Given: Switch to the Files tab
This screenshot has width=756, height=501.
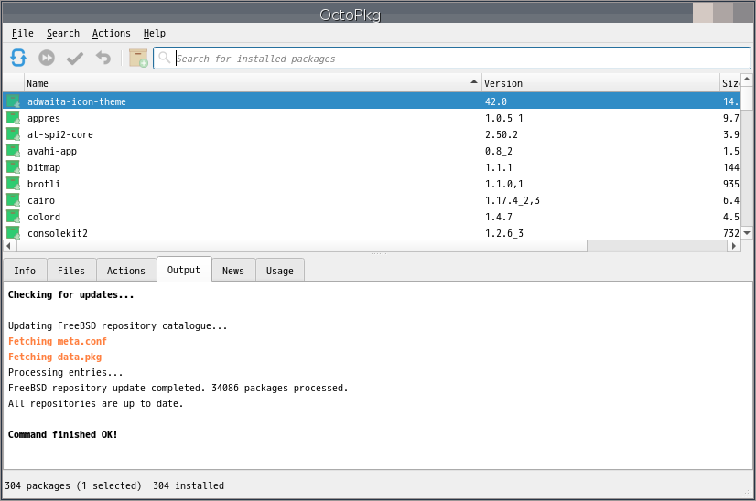Looking at the screenshot, I should pos(71,271).
